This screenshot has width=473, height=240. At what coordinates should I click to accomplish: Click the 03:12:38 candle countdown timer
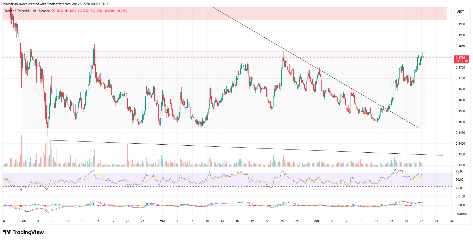(x=461, y=61)
